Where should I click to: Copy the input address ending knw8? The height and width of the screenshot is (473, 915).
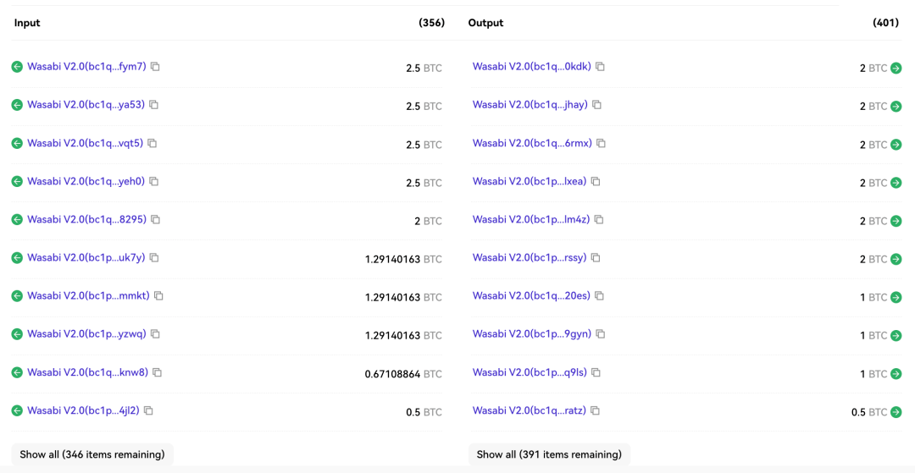point(158,372)
